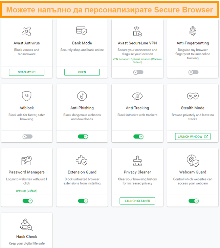Click 'Log in to websites with just 1 click'

coord(26,181)
